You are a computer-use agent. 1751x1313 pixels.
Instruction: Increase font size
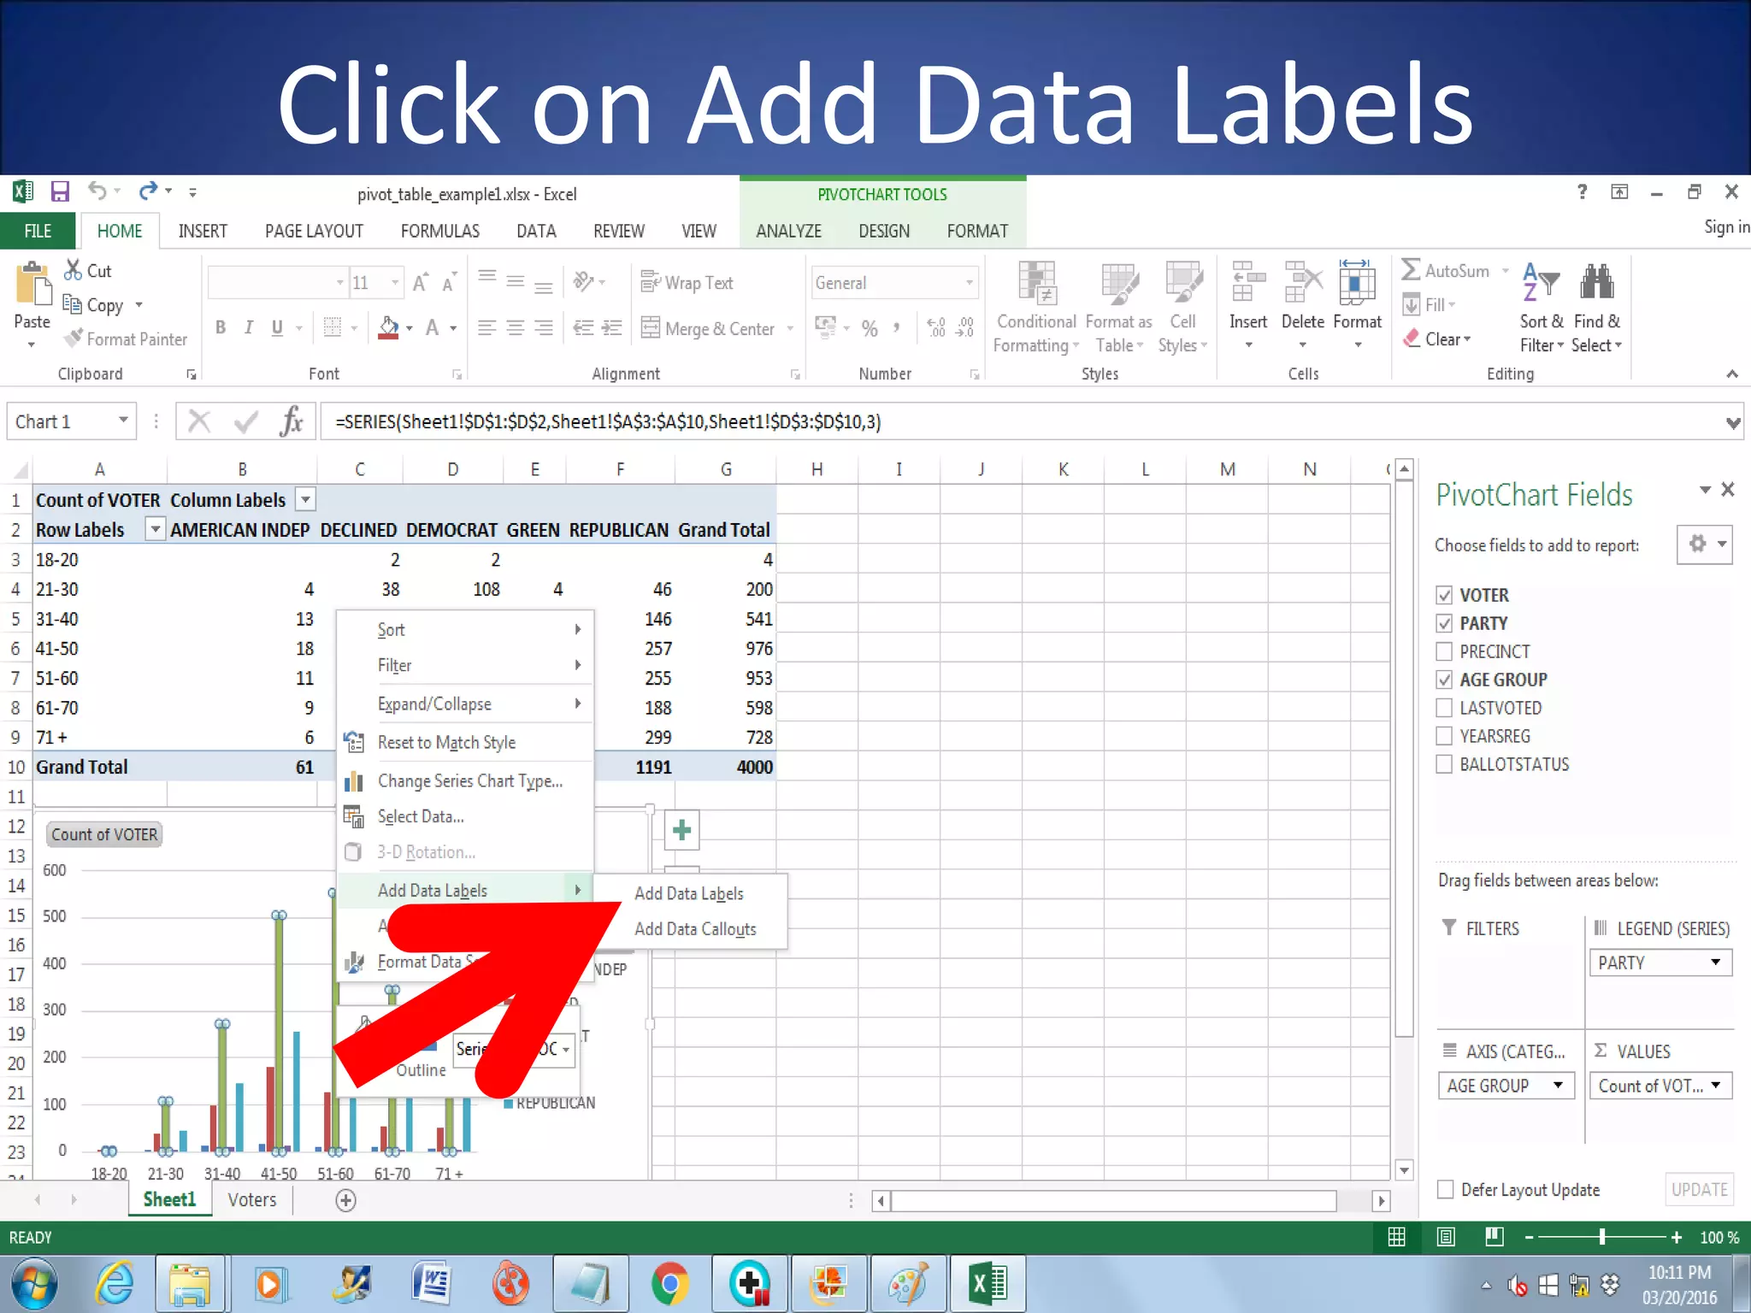tap(420, 283)
